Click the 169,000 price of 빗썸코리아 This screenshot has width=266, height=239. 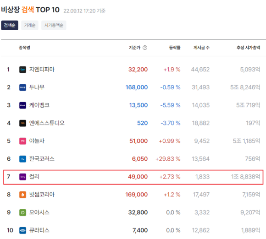137,195
